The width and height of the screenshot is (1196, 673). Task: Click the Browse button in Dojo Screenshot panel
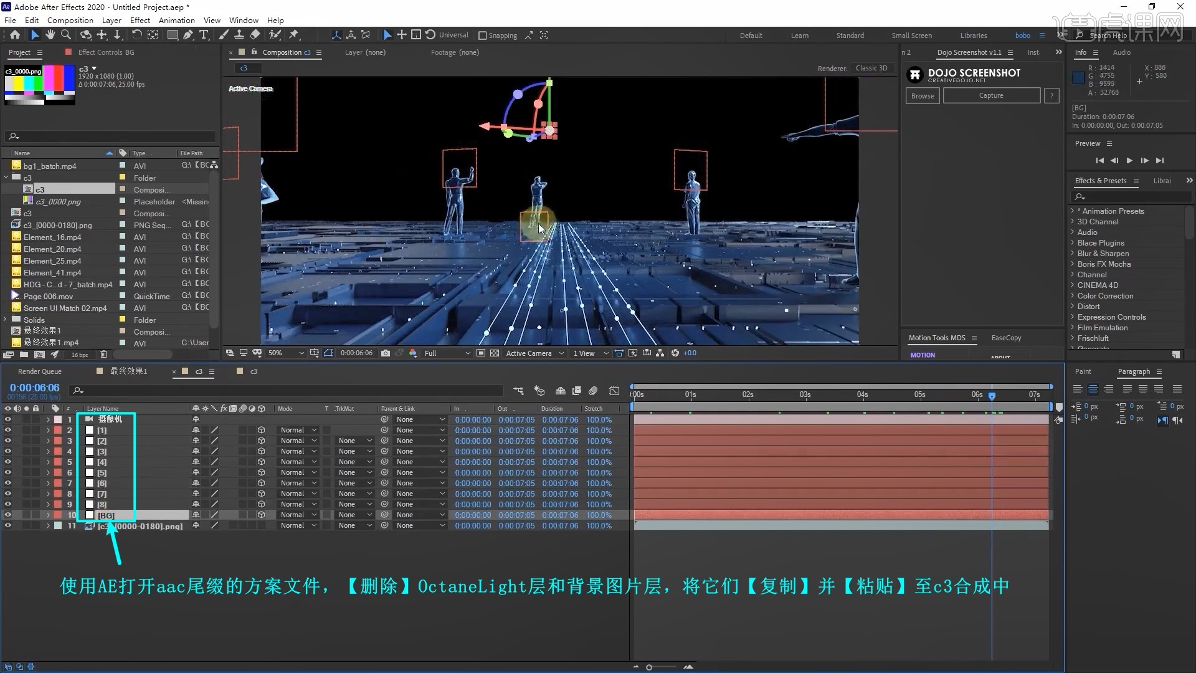click(x=923, y=95)
